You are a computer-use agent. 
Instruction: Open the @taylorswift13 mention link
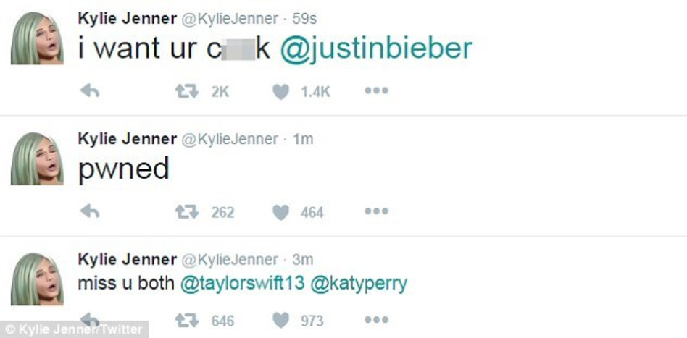click(x=242, y=284)
